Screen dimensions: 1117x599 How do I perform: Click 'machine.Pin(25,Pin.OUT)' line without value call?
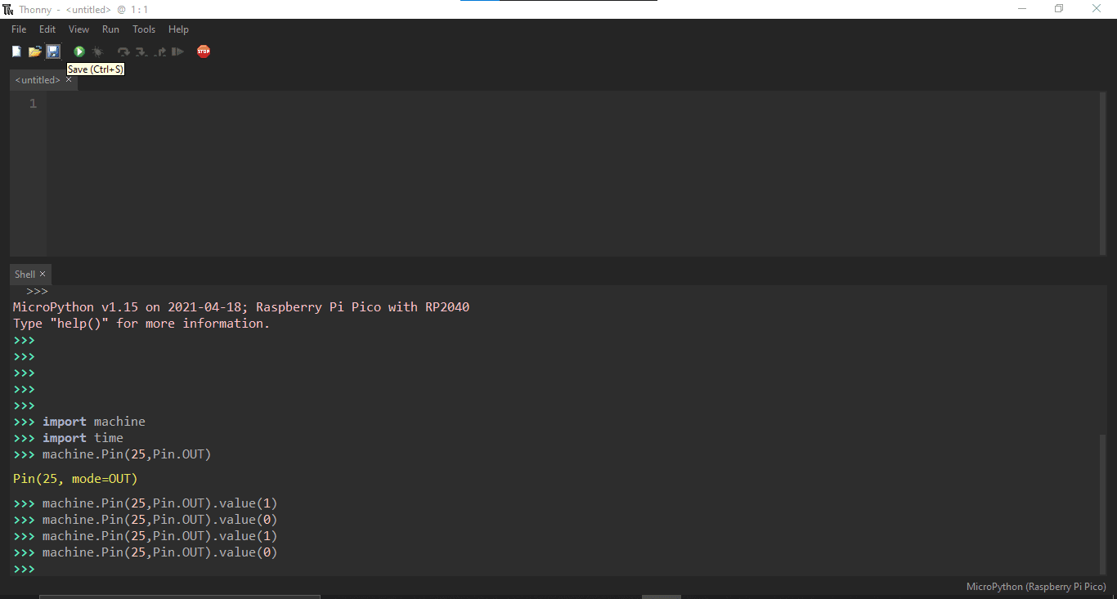[127, 454]
